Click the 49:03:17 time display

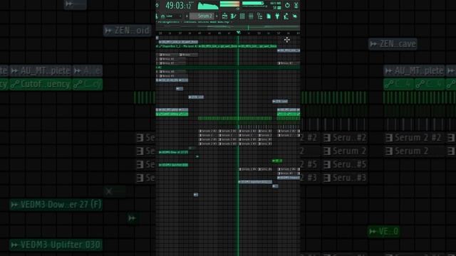(x=179, y=5)
